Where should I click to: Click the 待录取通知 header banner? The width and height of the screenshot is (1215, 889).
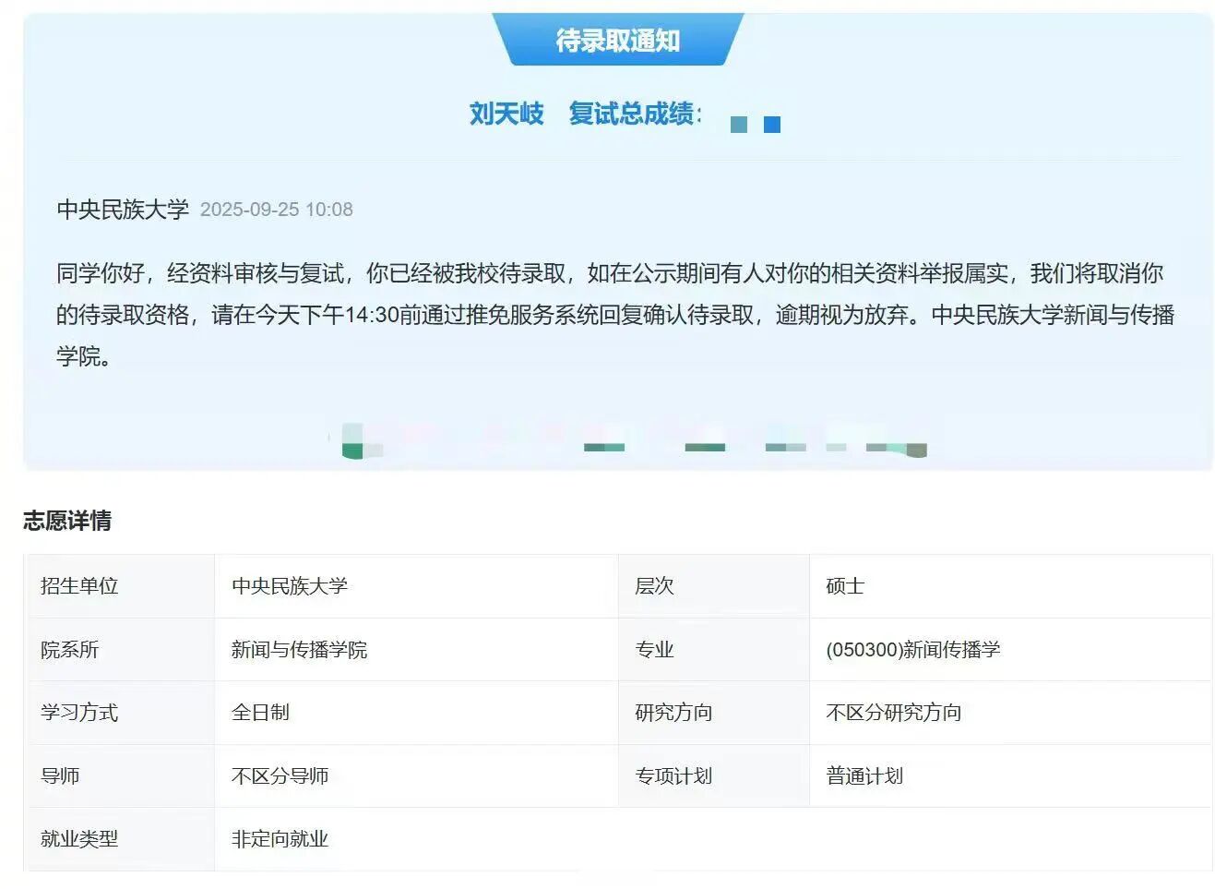[x=617, y=41]
